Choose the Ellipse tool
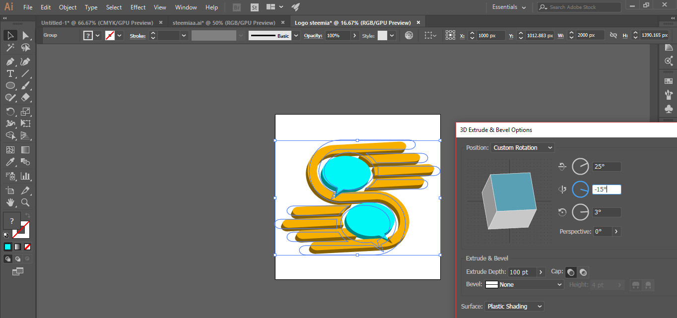This screenshot has width=677, height=318. [10, 86]
